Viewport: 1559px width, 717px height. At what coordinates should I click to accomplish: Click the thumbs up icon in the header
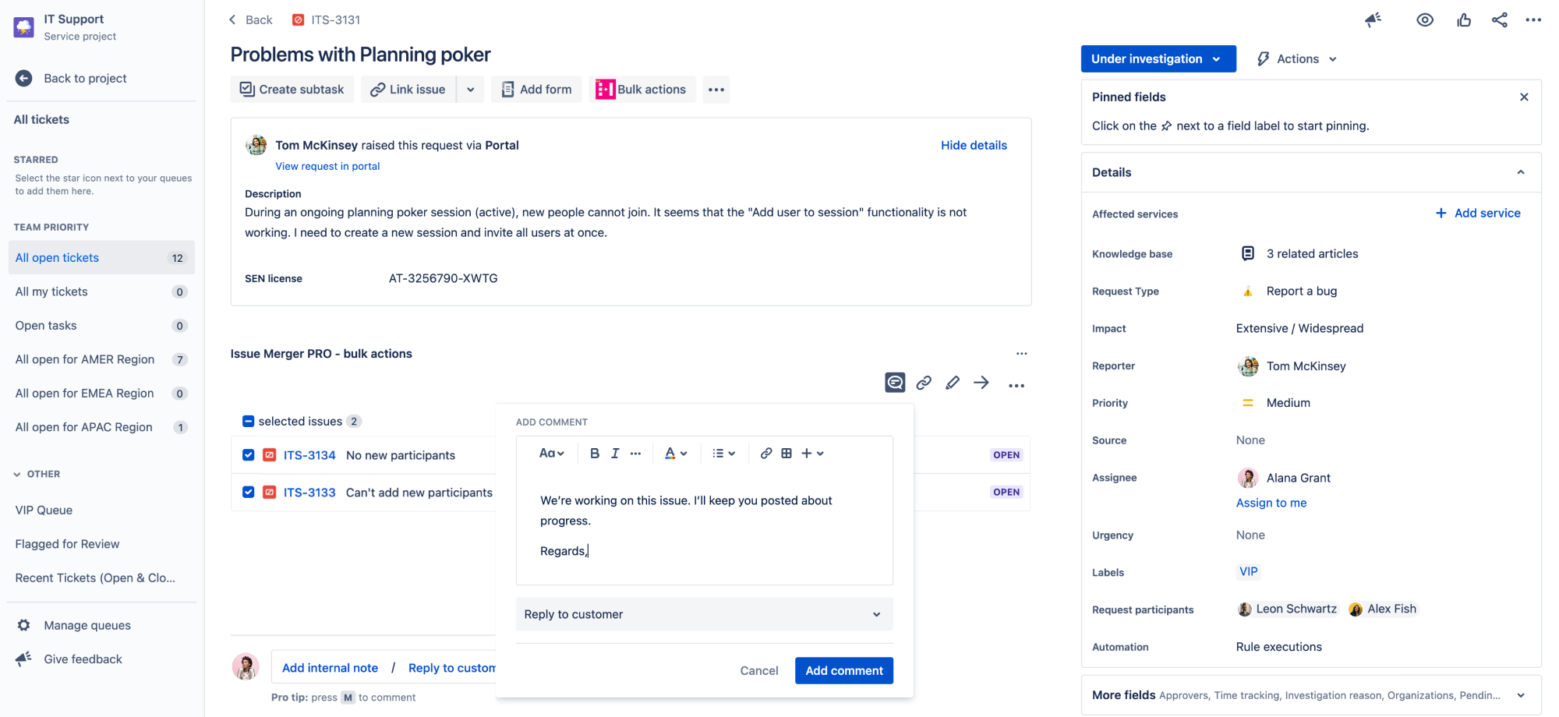pos(1463,19)
